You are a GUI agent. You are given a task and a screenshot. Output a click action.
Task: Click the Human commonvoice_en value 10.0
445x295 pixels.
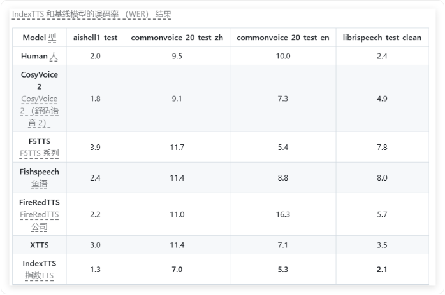coord(283,56)
